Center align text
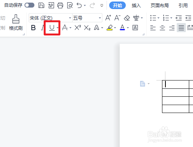Viewport: 193px width, 147px height. click(162, 28)
